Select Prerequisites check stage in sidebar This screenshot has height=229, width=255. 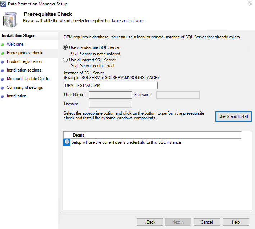24,53
